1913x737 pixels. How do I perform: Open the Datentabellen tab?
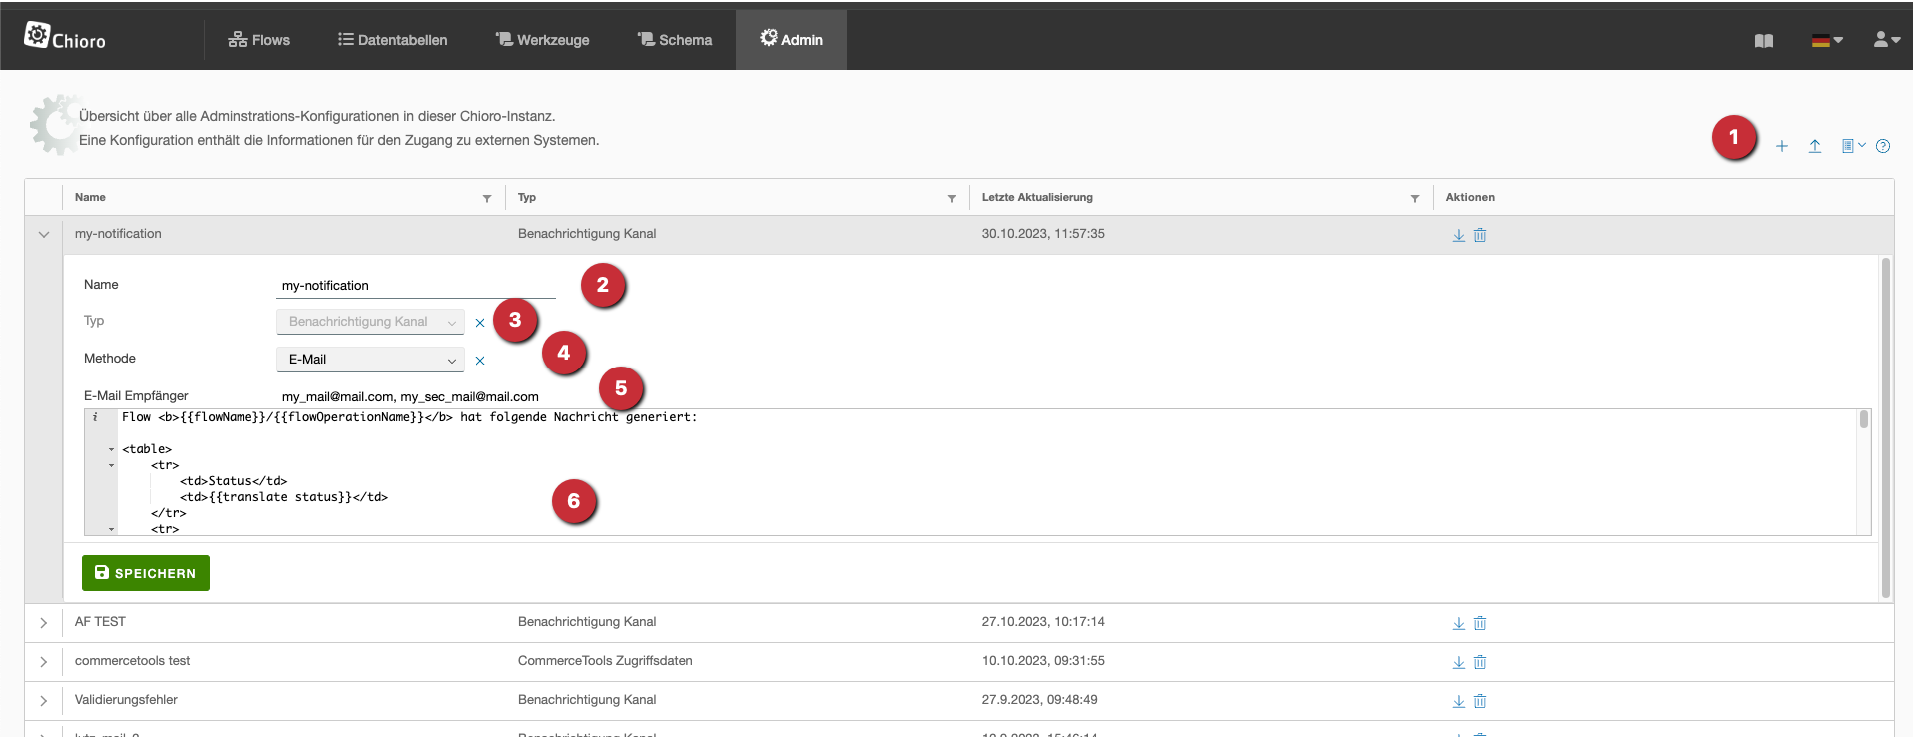click(x=392, y=40)
